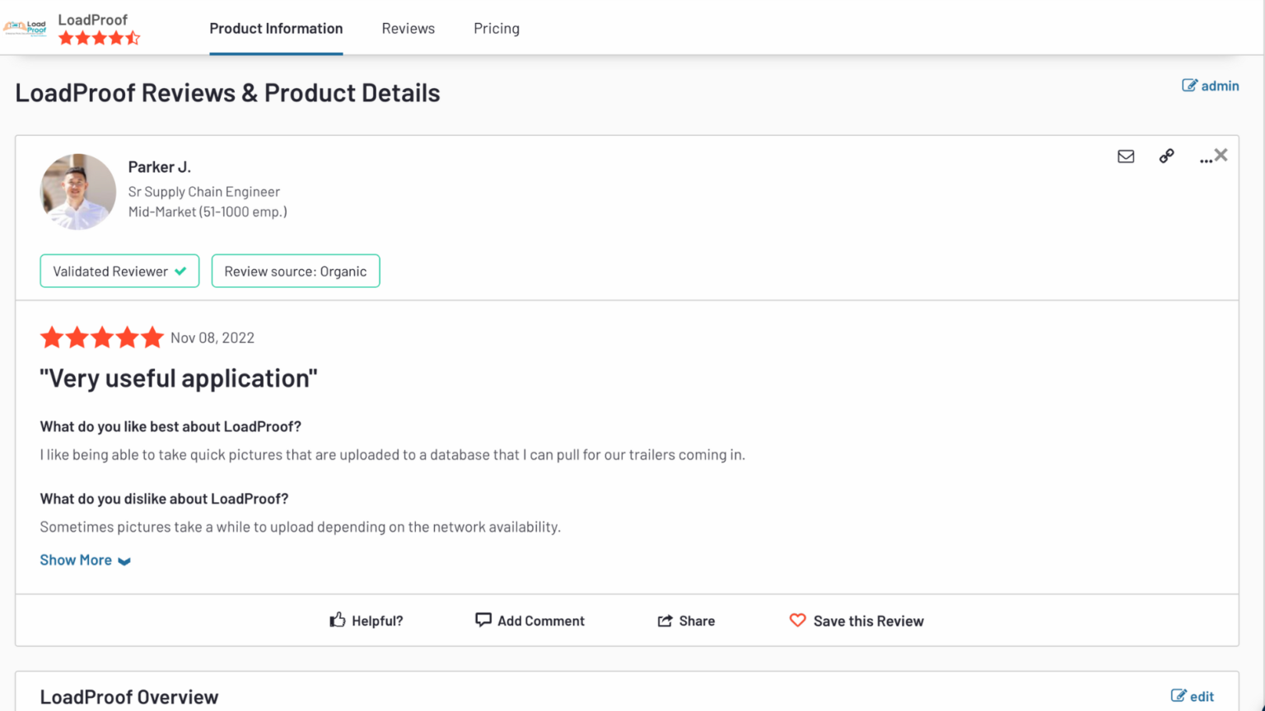Click the LoadProof star rating in header
Image resolution: width=1265 pixels, height=711 pixels.
tap(99, 38)
